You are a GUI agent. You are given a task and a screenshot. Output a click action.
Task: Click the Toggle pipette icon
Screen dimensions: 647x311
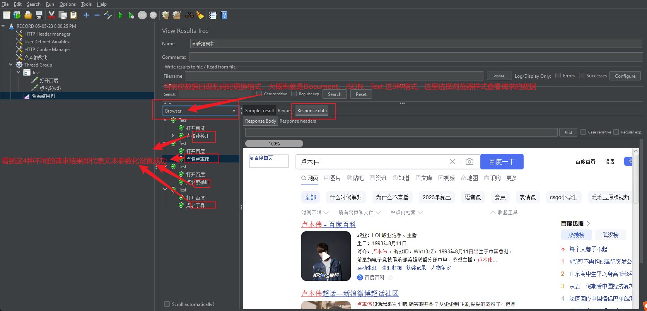(108, 15)
